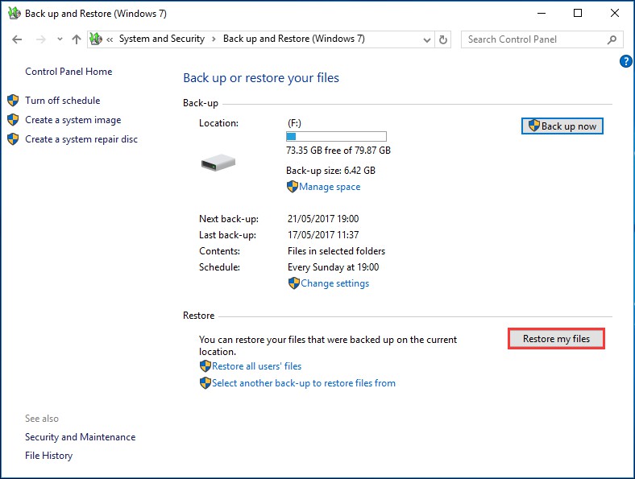Click the shield icon beside Turn off schedule
The height and width of the screenshot is (479, 635).
(x=13, y=101)
